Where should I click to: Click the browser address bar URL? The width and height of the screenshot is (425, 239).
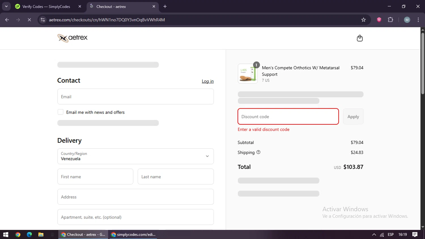[107, 20]
